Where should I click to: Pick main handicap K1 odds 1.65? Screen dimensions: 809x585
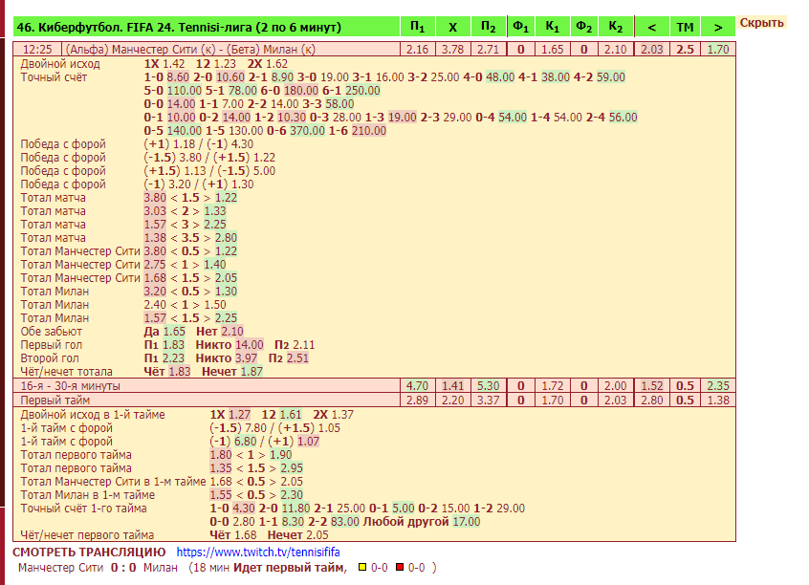point(552,50)
